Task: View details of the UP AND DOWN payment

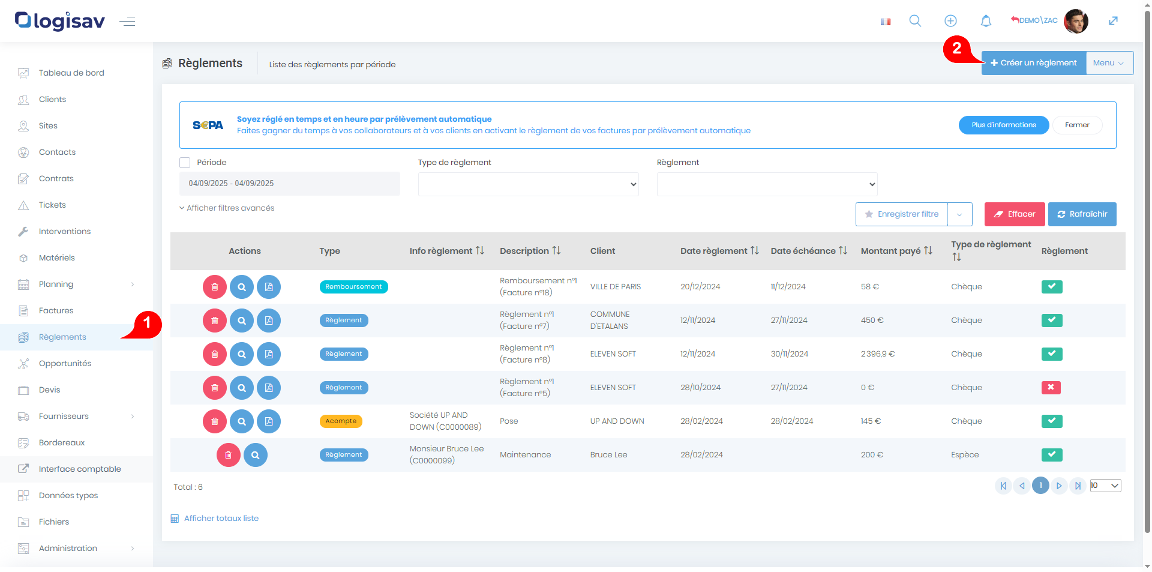Action: (x=242, y=421)
